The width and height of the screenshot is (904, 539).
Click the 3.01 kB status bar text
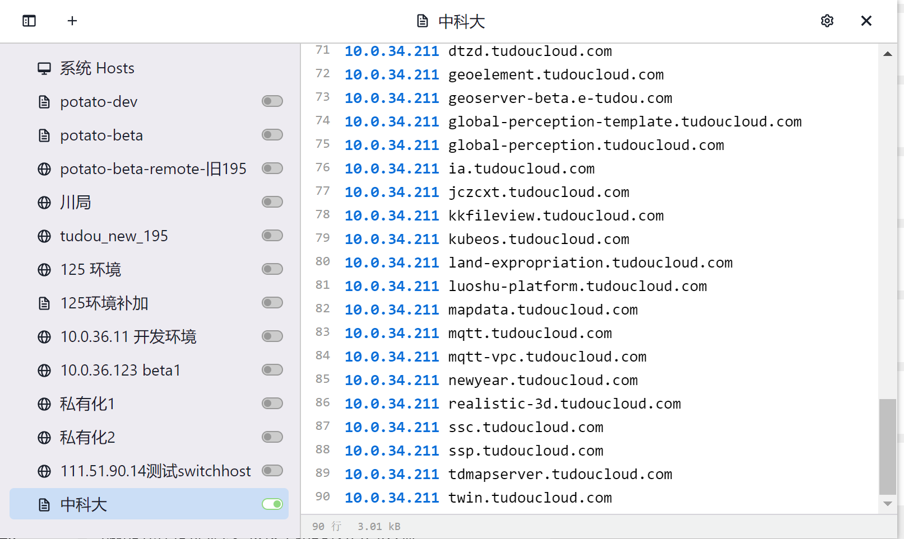coord(379,526)
